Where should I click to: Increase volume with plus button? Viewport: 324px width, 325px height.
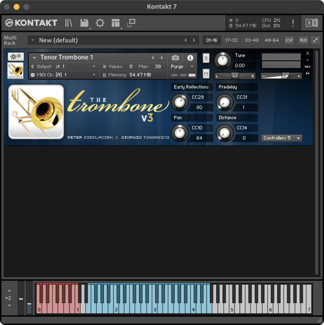299,76
